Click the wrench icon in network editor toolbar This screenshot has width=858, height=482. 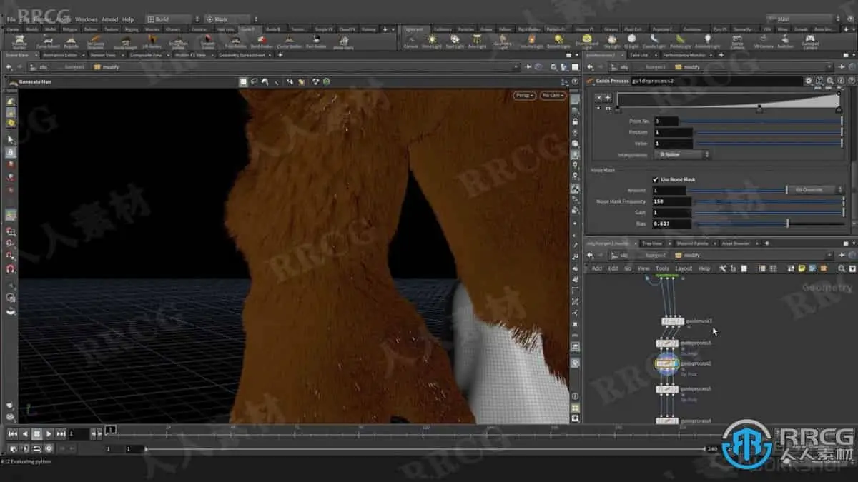(722, 268)
